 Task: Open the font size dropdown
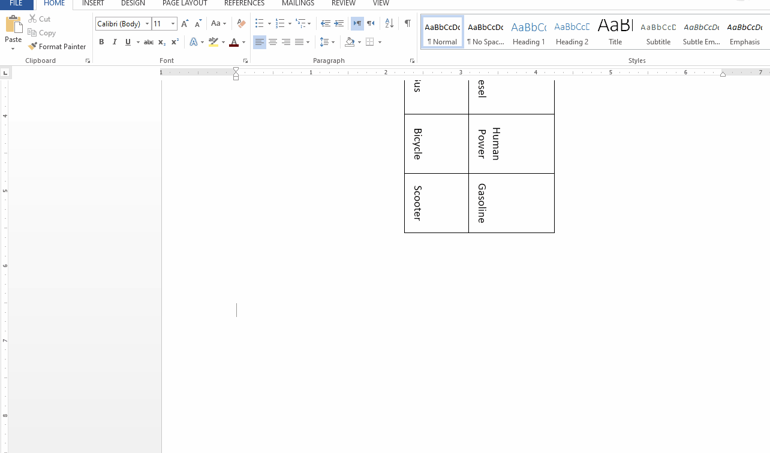(173, 23)
